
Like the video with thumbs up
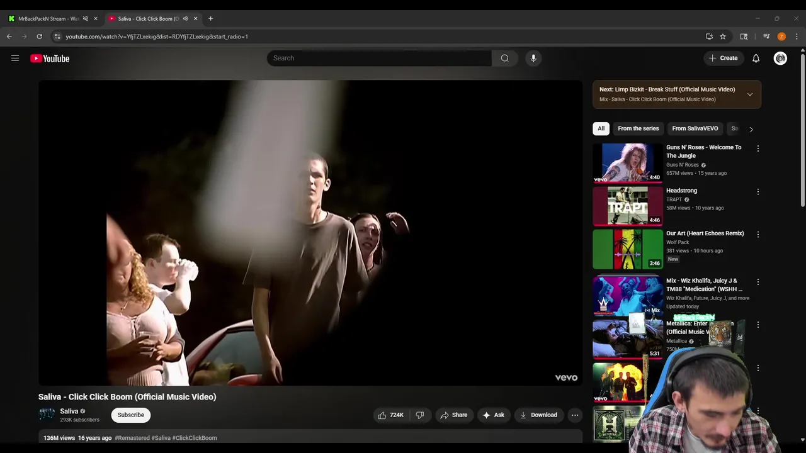pyautogui.click(x=390, y=415)
